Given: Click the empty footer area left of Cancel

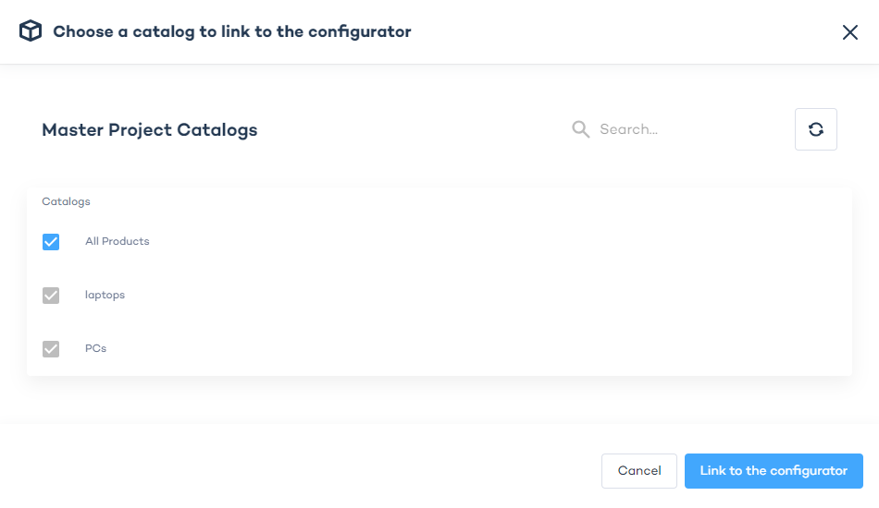Looking at the screenshot, I should click(x=296, y=471).
